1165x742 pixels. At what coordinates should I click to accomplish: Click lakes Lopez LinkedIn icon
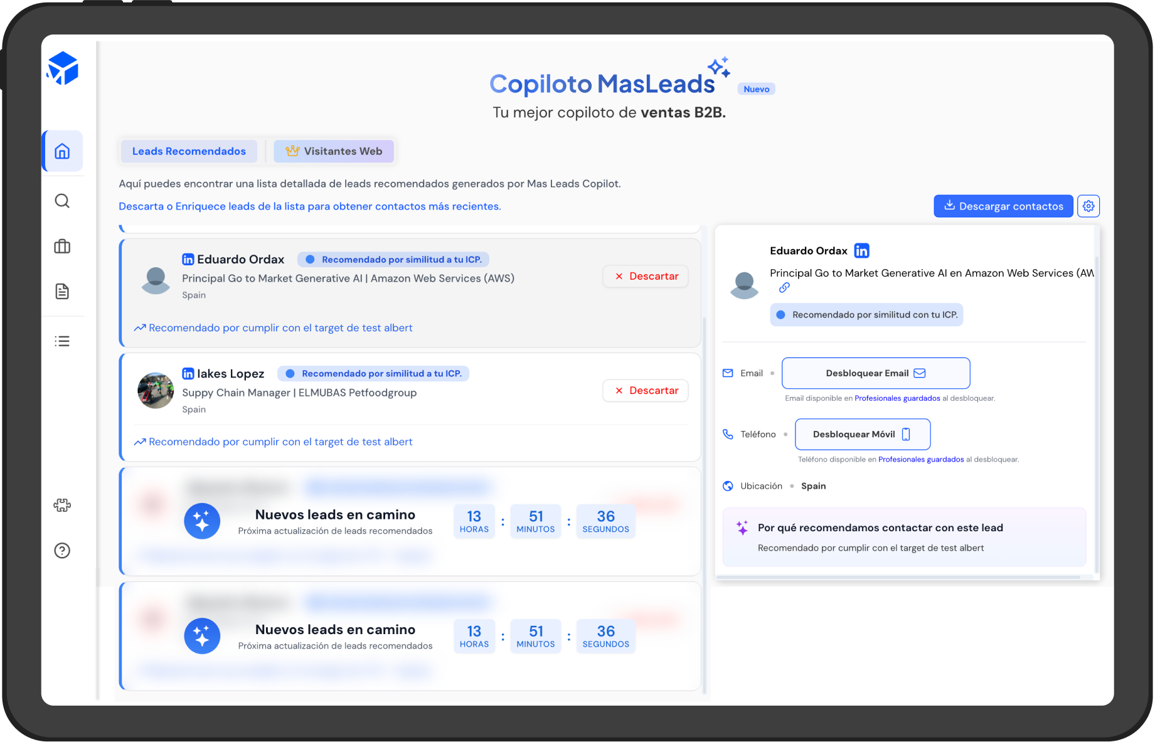pos(188,373)
